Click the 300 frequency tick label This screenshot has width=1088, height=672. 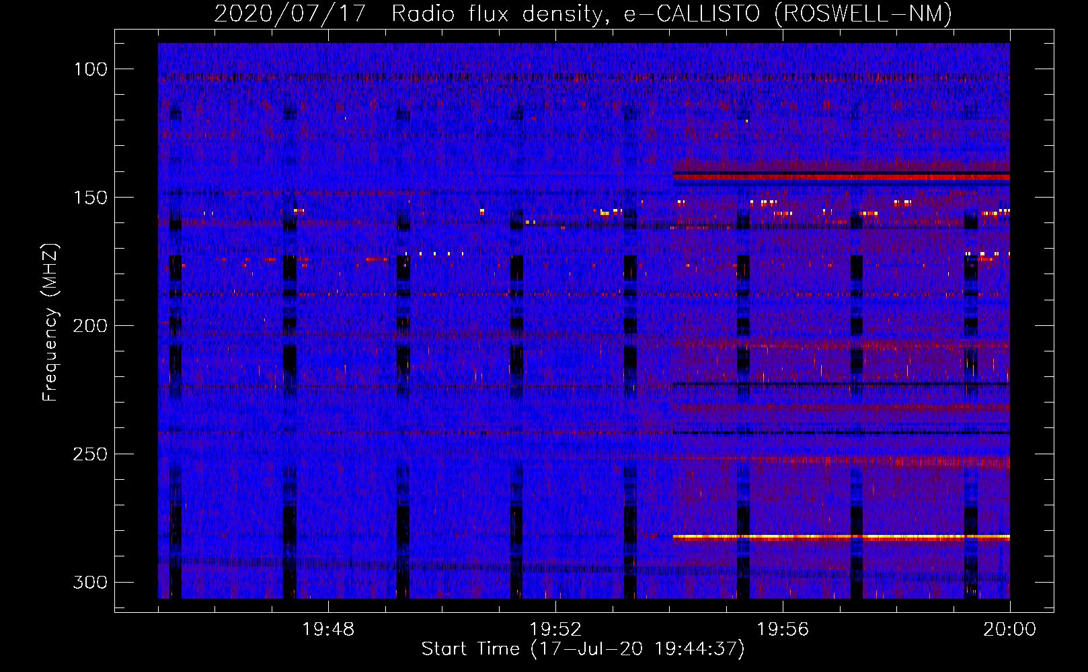coord(90,582)
